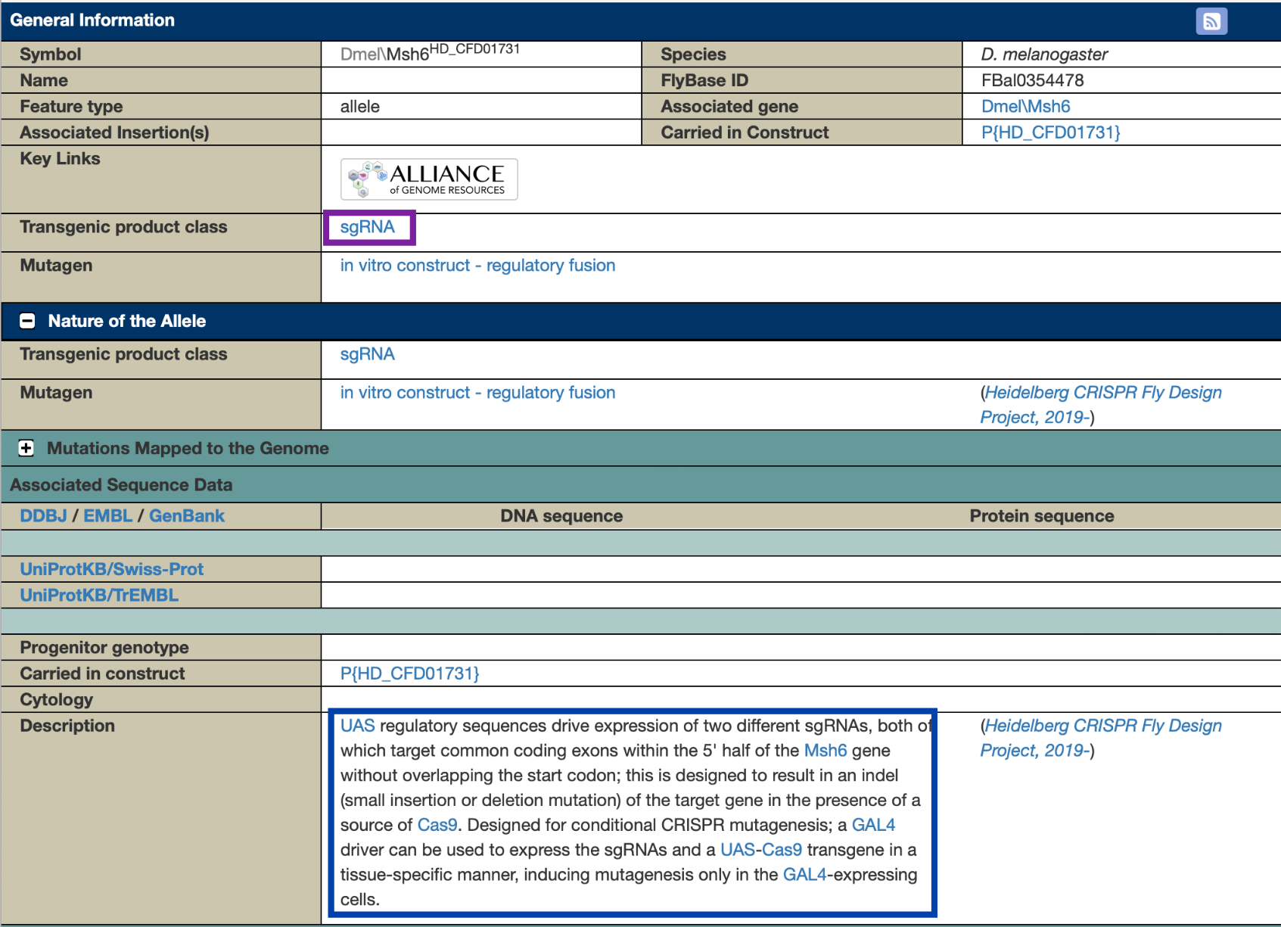Click P{HD_CFD01731} beside the FlyBase ID column
This screenshot has width=1281, height=927.
pos(1050,132)
